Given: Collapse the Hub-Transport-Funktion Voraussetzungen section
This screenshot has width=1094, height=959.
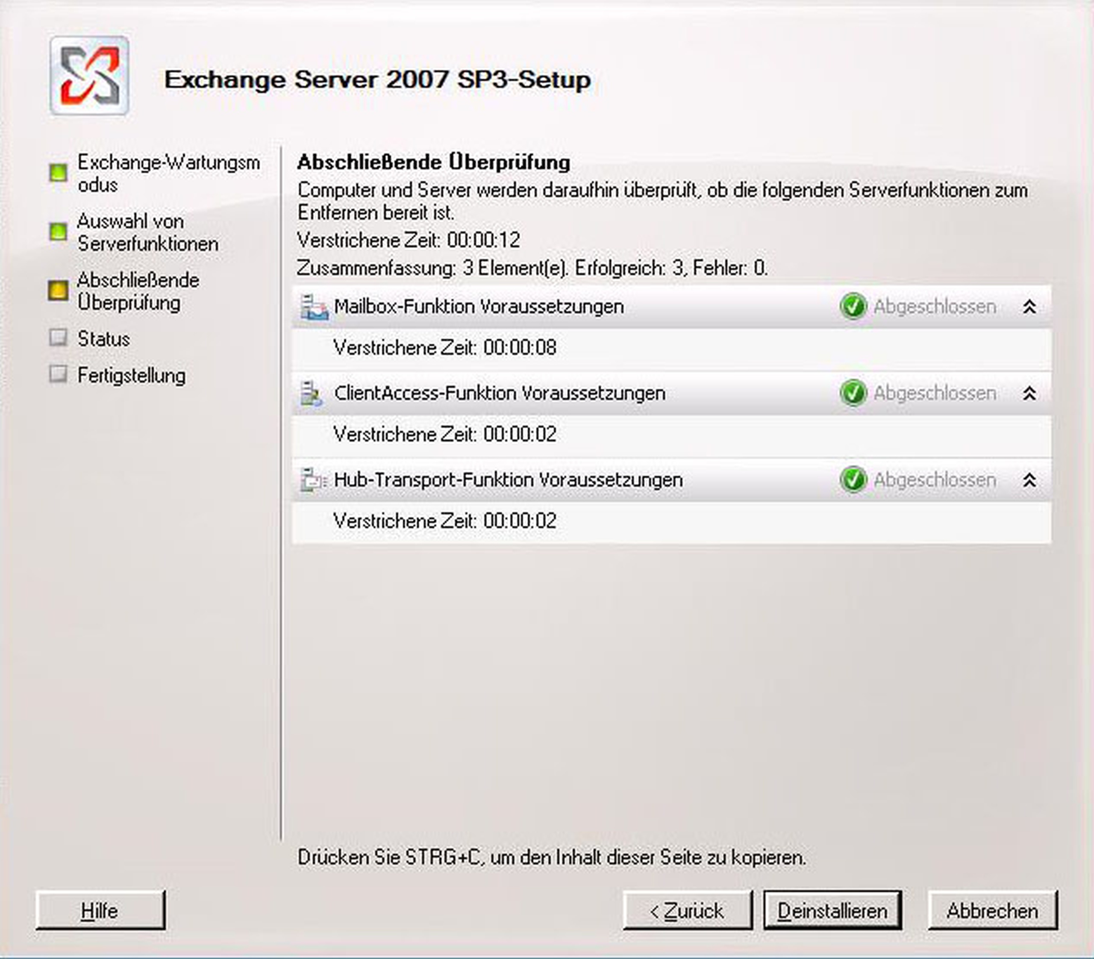Looking at the screenshot, I should pos(1029,480).
